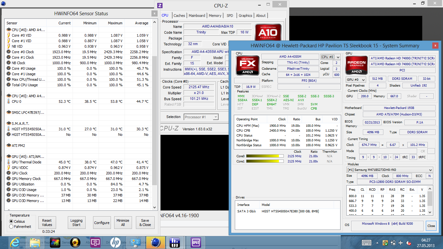Click the AMD A10 logo in CPU-Z
The image size is (443, 249).
(268, 32)
